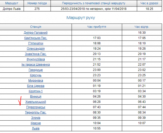The width and height of the screenshot is (163, 133).
Task: Open the Городище station link
Action: 36,70
